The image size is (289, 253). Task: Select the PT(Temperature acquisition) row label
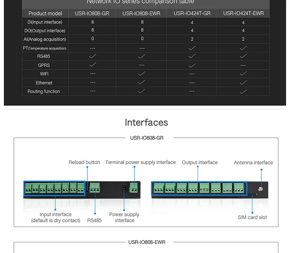coord(44,48)
